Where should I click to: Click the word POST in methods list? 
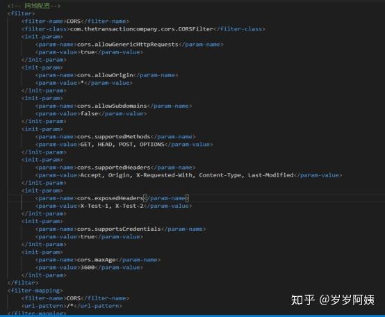coord(126,145)
